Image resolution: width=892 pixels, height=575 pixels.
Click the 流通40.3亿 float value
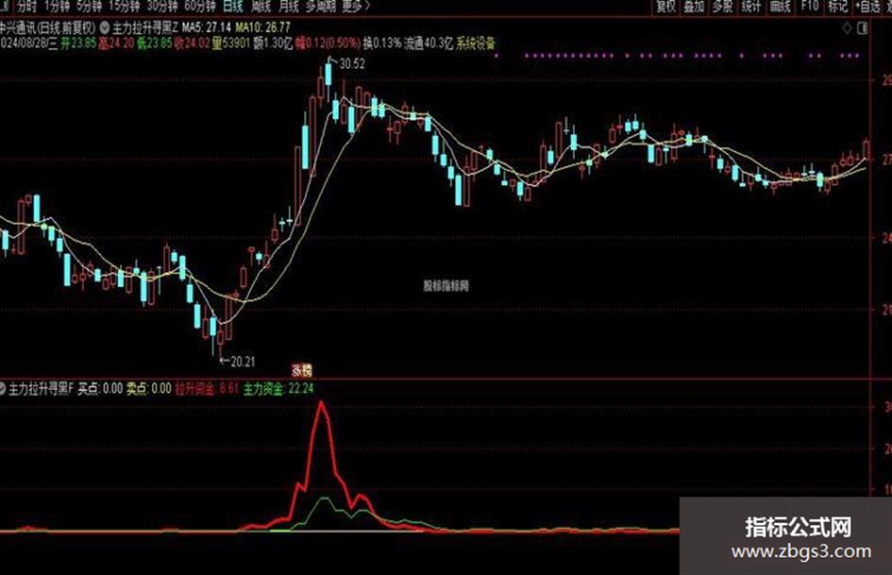(428, 43)
